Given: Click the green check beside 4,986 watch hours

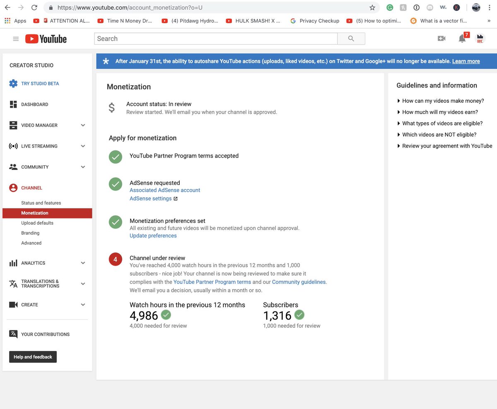Looking at the screenshot, I should 166,315.
